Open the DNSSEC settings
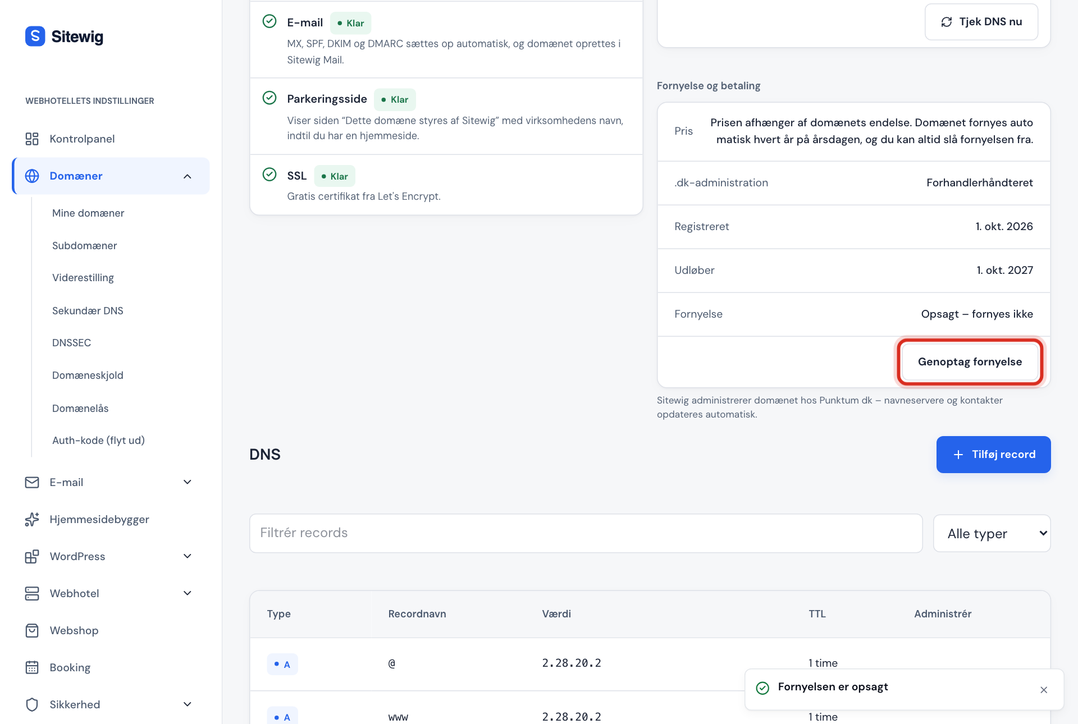Viewport: 1078px width, 724px height. click(x=71, y=343)
